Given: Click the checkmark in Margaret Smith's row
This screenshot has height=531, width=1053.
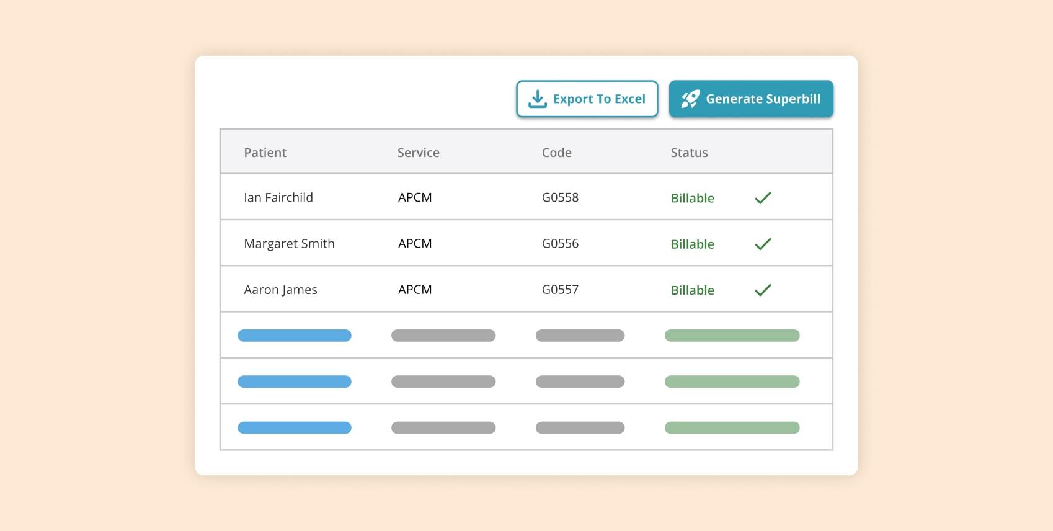Looking at the screenshot, I should click(763, 244).
